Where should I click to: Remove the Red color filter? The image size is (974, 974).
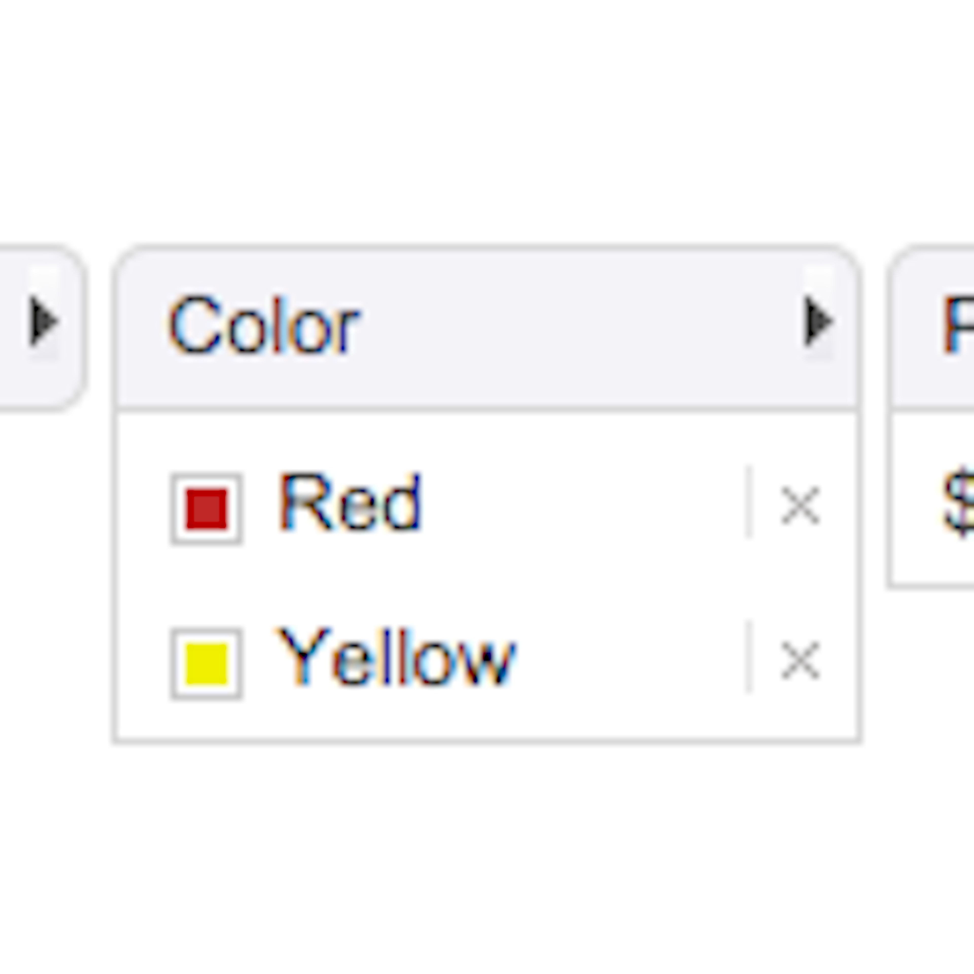pos(799,505)
